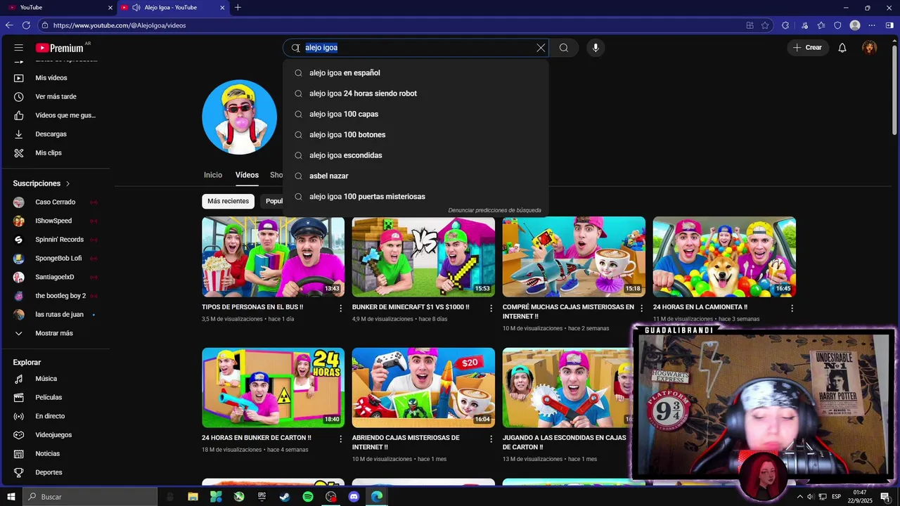Open options for '24 HORAS EN LA CAMIONETA'
This screenshot has width=900, height=506.
click(792, 309)
